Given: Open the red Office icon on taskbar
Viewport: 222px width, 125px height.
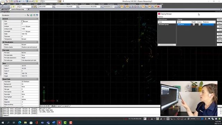Looking at the screenshot, I should coord(37,123).
